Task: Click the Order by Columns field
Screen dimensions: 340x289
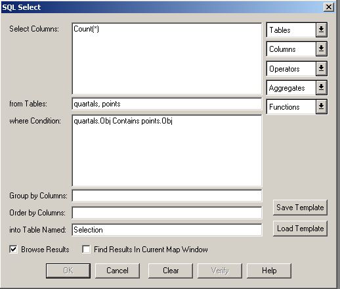Action: tap(167, 213)
